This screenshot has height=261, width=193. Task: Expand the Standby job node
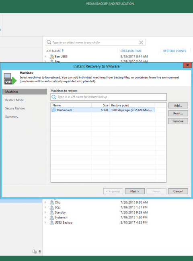45,212
